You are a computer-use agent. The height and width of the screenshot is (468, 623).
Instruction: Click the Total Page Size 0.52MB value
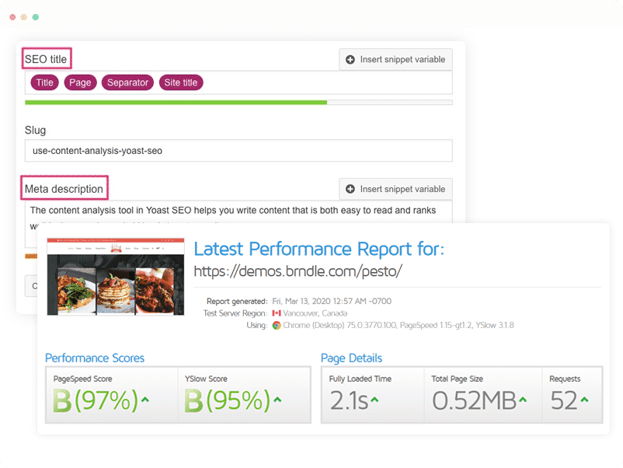474,400
